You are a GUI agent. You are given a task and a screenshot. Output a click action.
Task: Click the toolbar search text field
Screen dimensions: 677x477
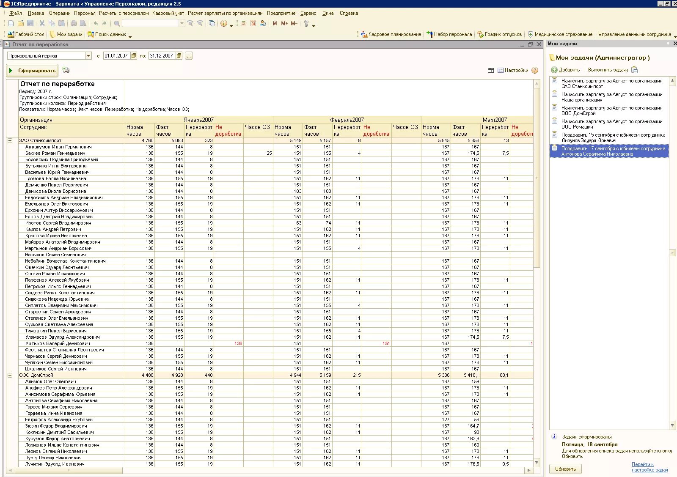151,24
